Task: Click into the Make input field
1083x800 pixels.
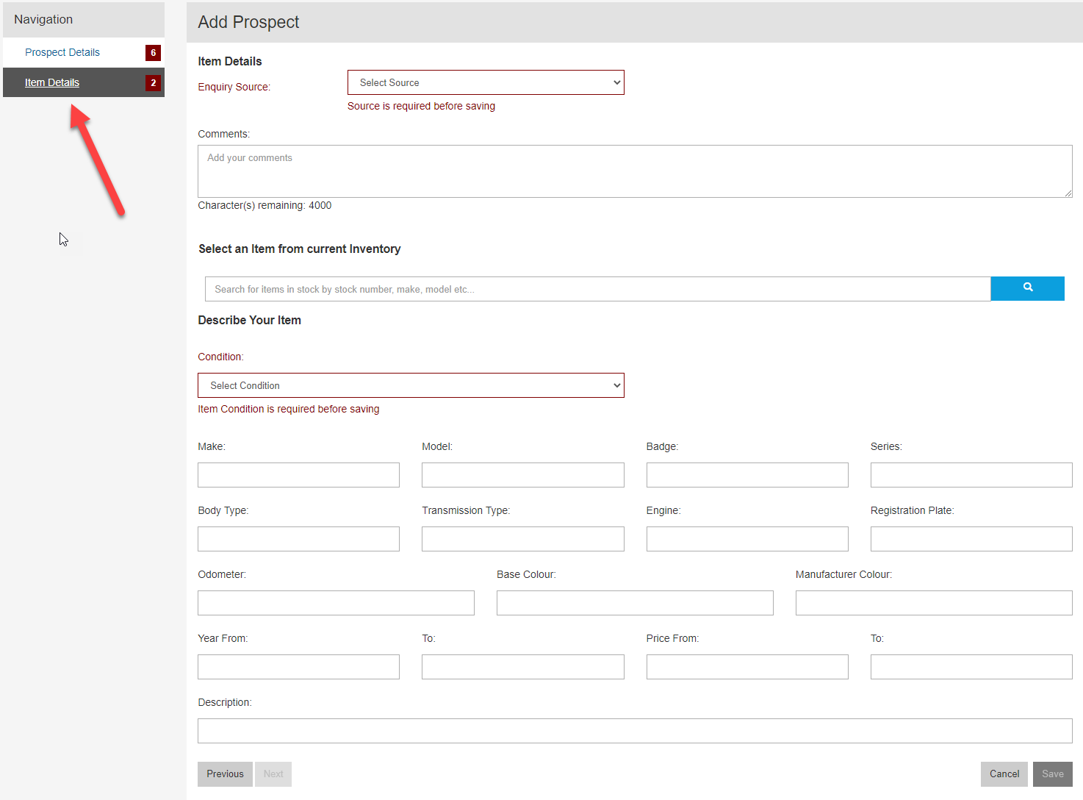Action: pos(298,475)
